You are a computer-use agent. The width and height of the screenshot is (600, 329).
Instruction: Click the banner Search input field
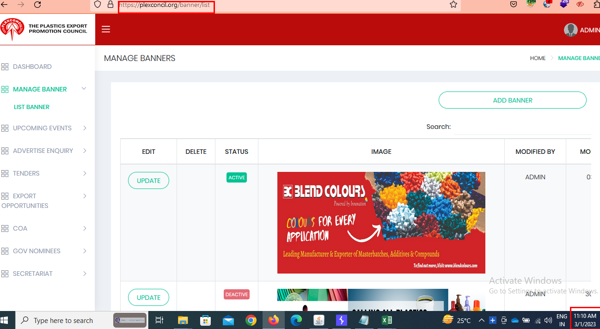pos(522,127)
